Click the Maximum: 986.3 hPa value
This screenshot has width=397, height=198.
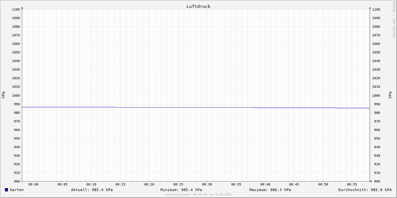270,190
